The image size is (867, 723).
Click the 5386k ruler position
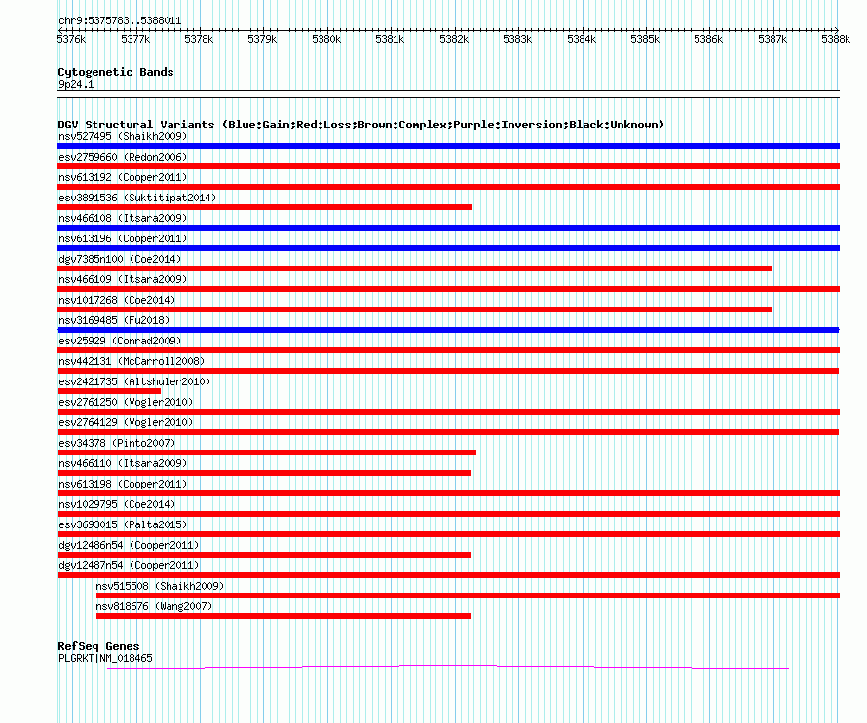point(708,39)
